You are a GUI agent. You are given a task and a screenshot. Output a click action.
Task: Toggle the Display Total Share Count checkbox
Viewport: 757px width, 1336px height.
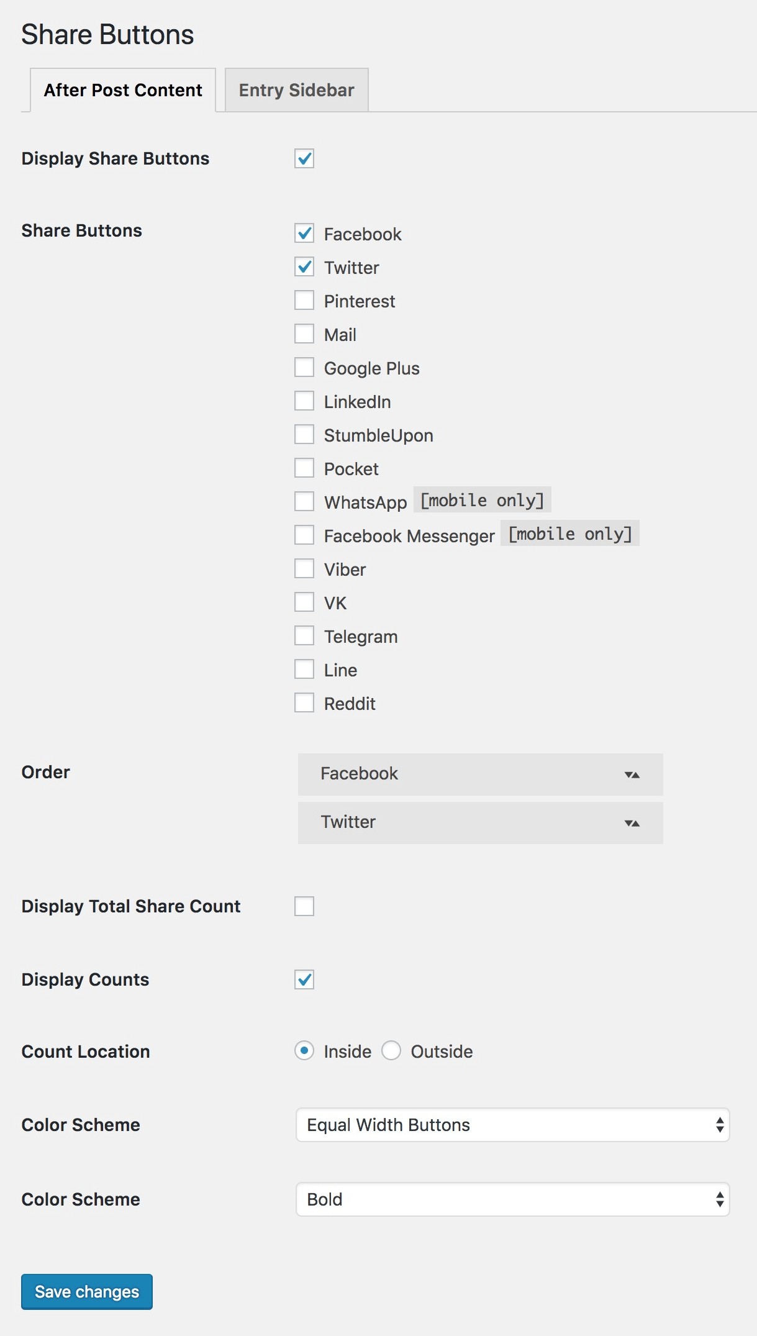[304, 906]
